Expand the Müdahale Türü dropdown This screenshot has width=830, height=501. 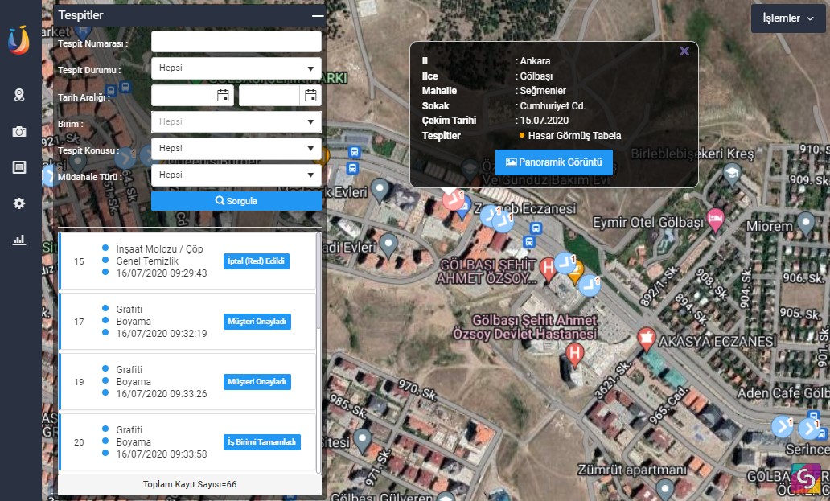(x=236, y=175)
